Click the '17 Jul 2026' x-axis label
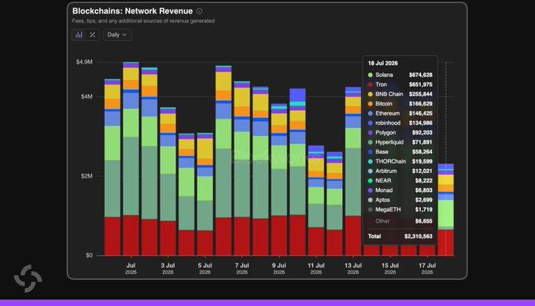The height and width of the screenshot is (306, 535). [427, 268]
